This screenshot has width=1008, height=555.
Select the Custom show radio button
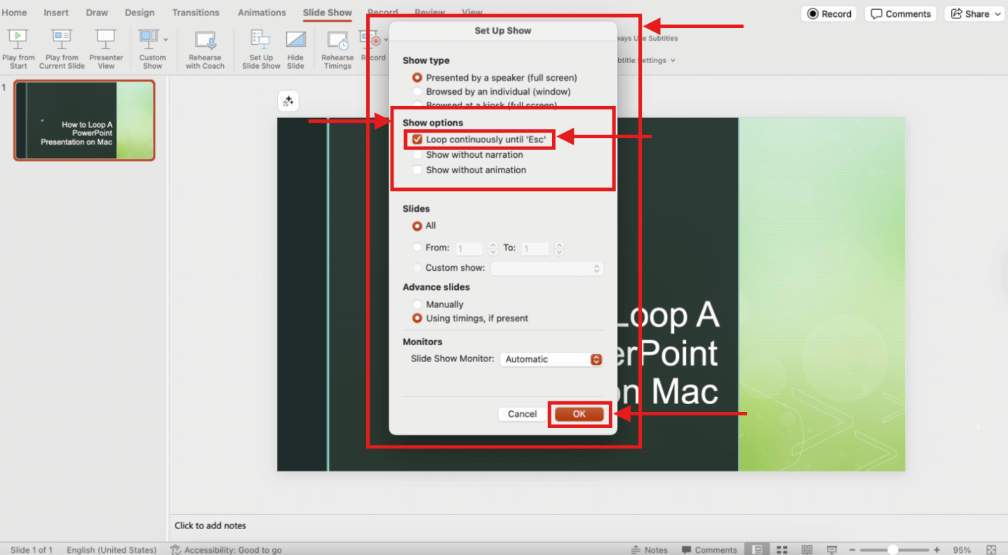(417, 268)
